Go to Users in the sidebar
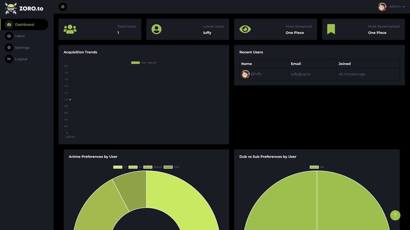Image resolution: width=410 pixels, height=230 pixels. (x=19, y=36)
